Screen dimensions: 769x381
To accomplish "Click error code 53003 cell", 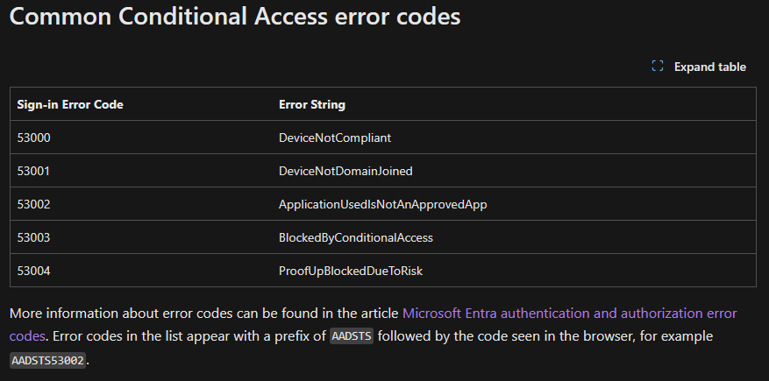I will (36, 237).
